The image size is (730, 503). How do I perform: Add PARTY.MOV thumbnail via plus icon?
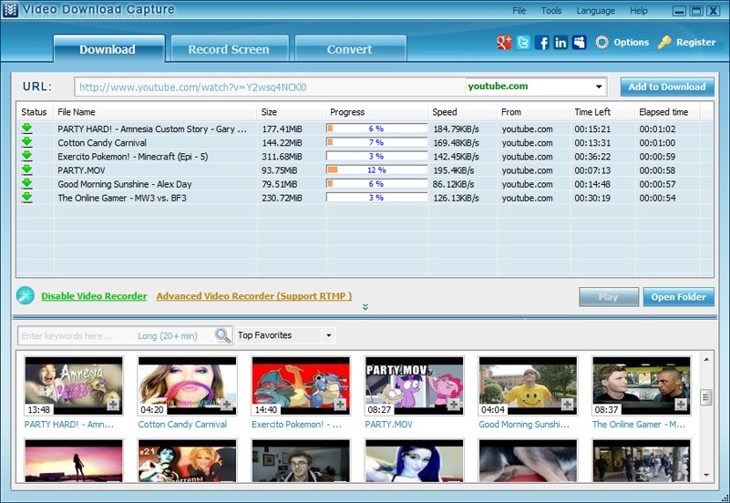tap(454, 405)
